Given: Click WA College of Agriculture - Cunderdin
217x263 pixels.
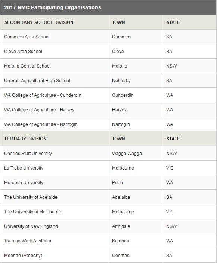Looking at the screenshot, I should click(x=43, y=95).
